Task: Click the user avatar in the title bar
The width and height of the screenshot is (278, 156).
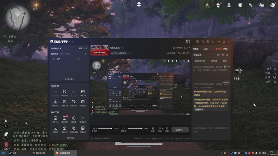Action: [x=188, y=42]
